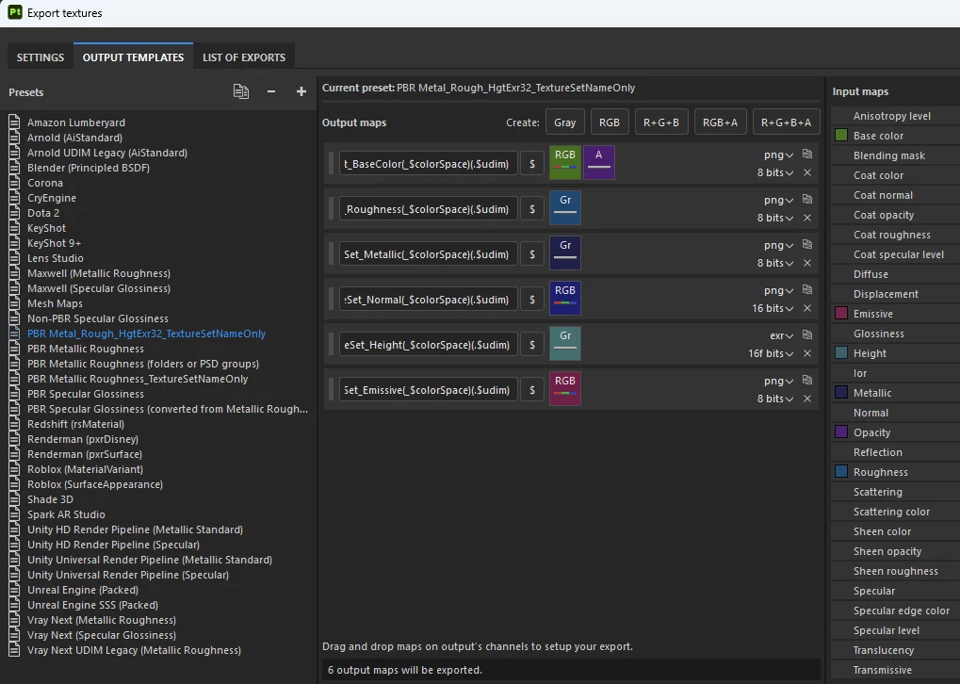960x684 pixels.
Task: Open the 16 bits dropdown on Normal map
Action: point(773,309)
